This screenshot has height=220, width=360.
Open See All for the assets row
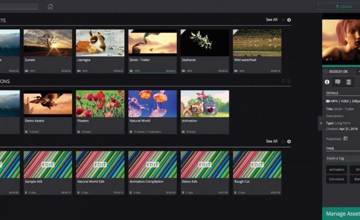(272, 20)
